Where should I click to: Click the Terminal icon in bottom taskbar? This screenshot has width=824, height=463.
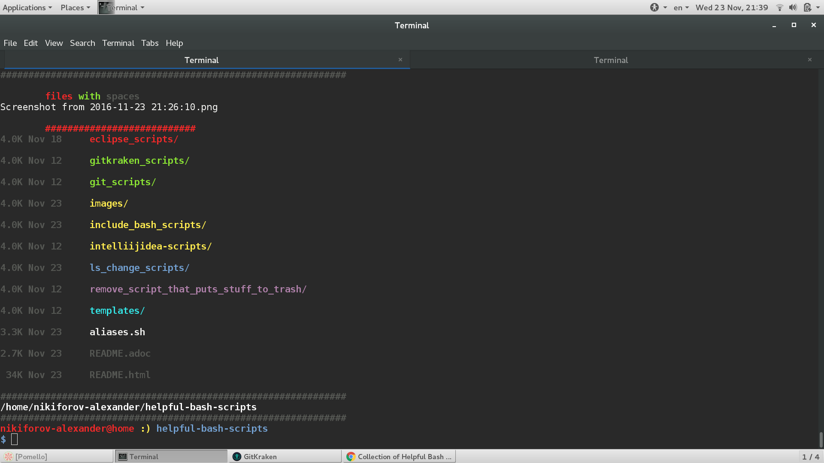click(x=123, y=457)
